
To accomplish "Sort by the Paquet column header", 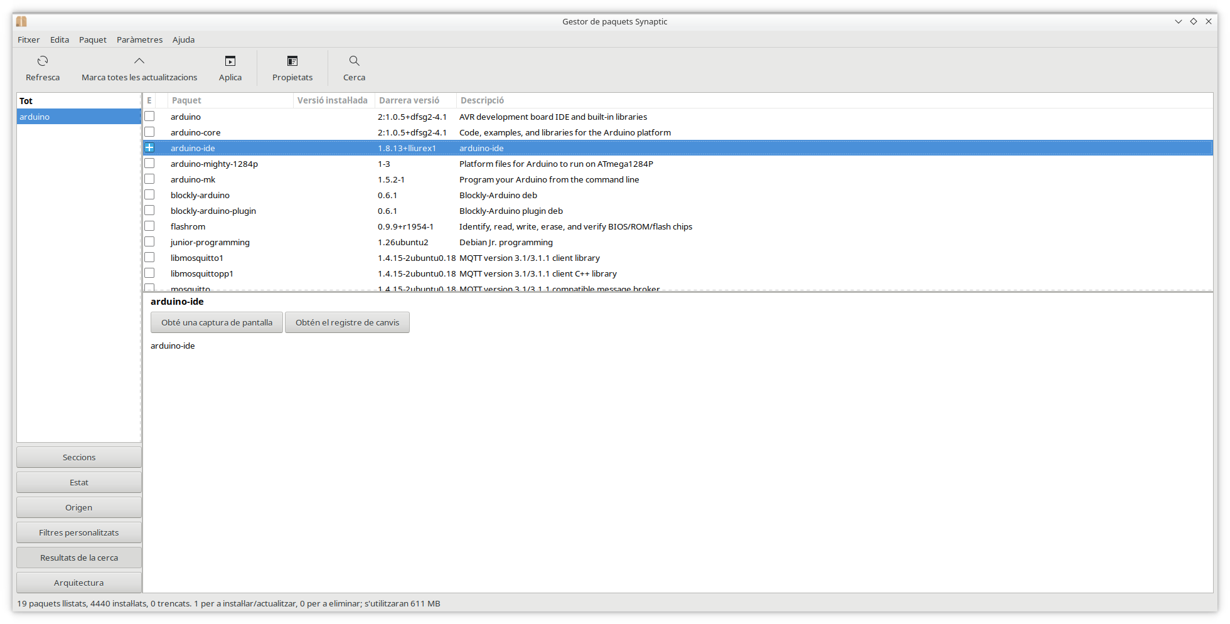I will click(230, 100).
